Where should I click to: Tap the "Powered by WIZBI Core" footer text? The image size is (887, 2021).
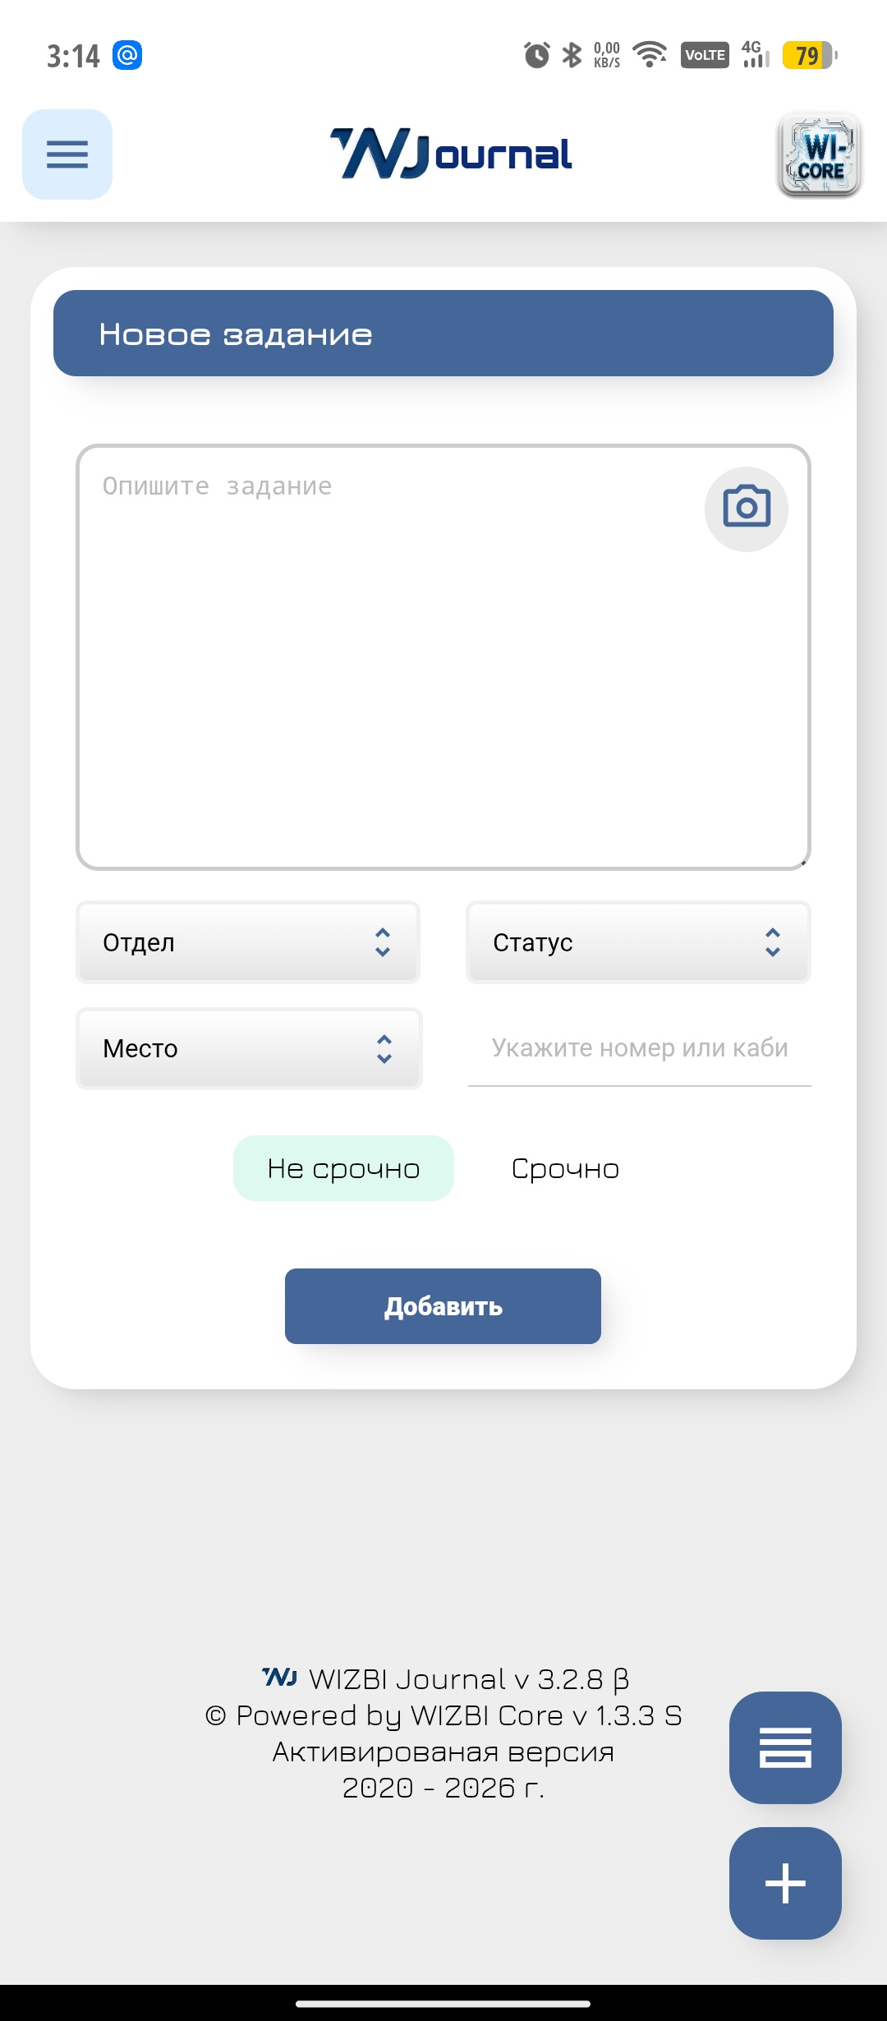[443, 1715]
